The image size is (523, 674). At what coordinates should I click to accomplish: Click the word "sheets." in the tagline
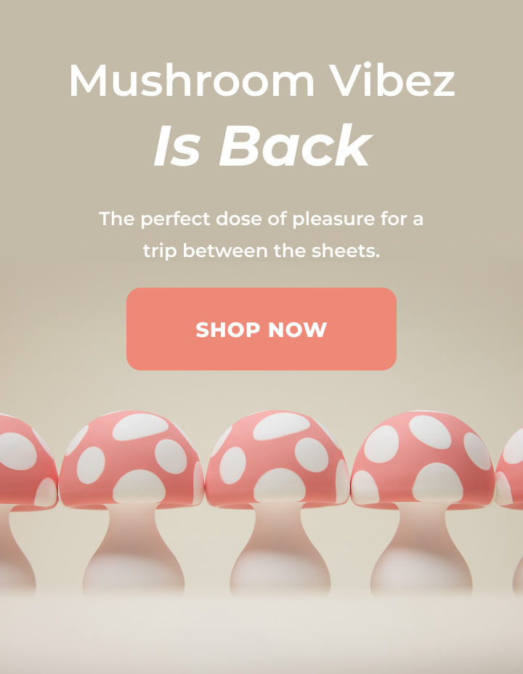(346, 250)
